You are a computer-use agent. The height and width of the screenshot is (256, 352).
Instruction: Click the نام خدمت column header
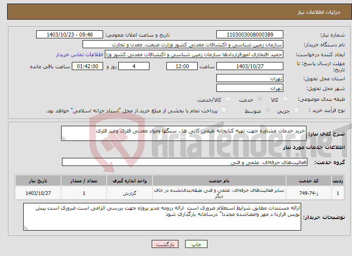tap(219, 181)
